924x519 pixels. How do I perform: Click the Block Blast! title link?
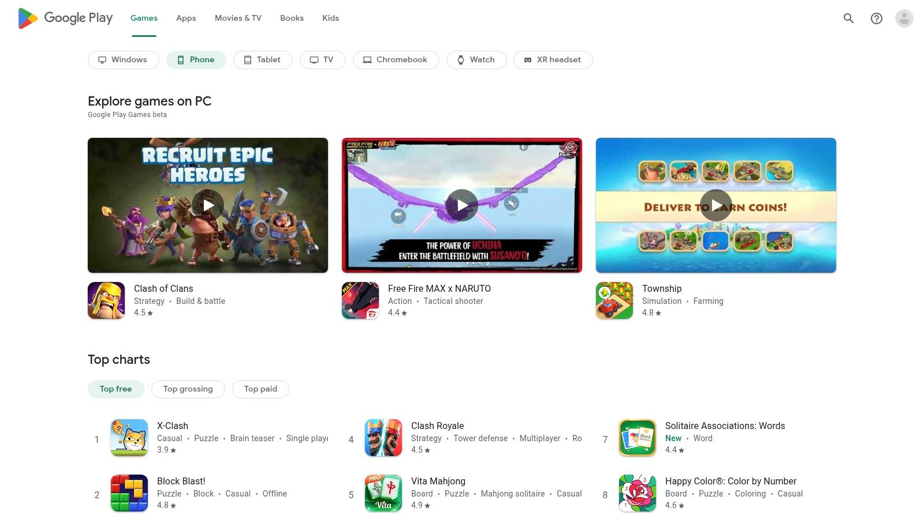tap(181, 481)
